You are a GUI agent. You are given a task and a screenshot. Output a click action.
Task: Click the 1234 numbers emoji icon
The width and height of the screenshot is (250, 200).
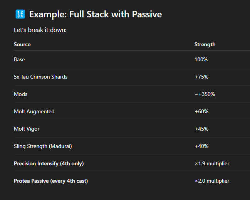tap(20, 14)
